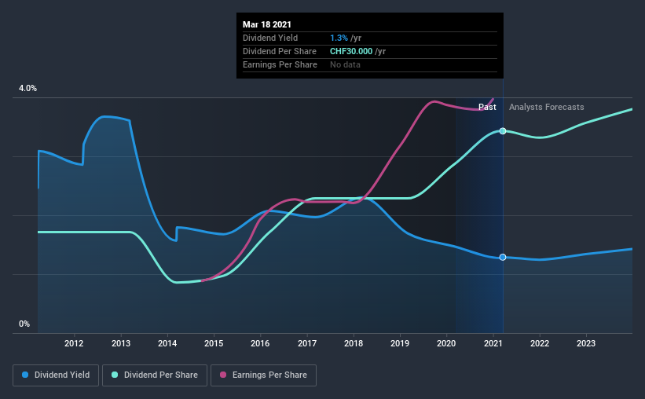
Task: Toggle the Dividend Per Share legend button
Action: 155,375
